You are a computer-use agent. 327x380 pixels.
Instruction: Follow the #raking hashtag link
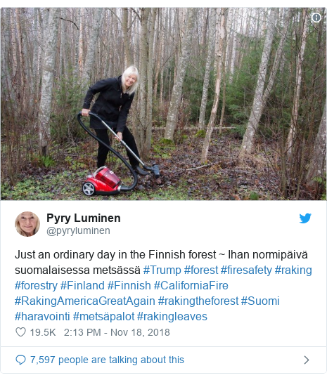293,270
